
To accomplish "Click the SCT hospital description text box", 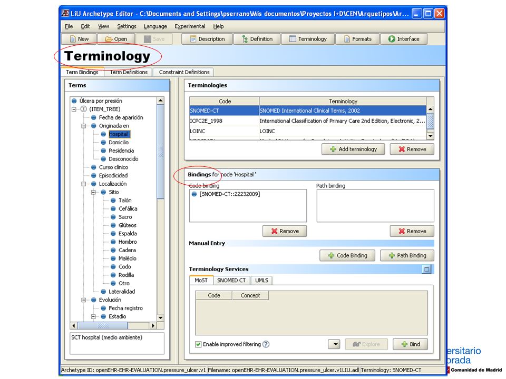I will coord(117,343).
